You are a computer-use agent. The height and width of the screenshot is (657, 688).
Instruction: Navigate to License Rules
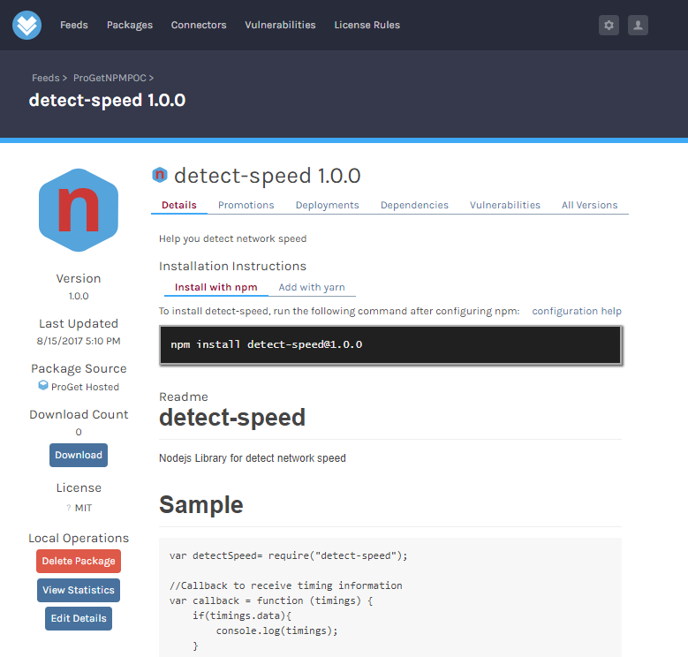pyautogui.click(x=367, y=25)
